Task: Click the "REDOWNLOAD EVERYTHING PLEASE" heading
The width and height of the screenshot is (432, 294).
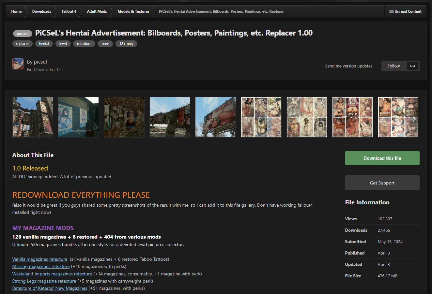Action: 81,195
